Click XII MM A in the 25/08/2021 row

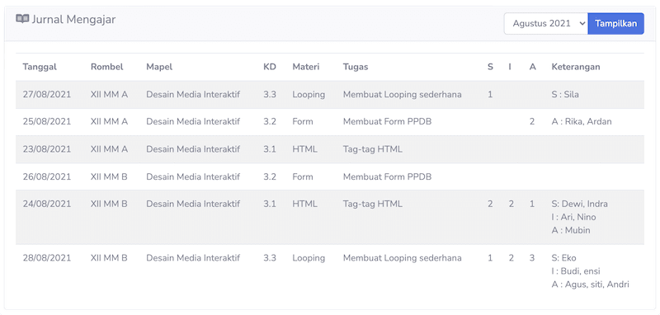click(109, 121)
